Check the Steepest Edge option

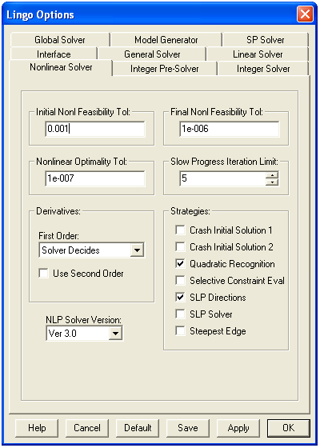(180, 331)
